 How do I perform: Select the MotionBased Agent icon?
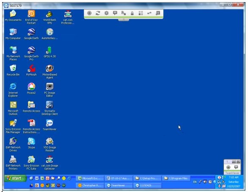pos(50,72)
